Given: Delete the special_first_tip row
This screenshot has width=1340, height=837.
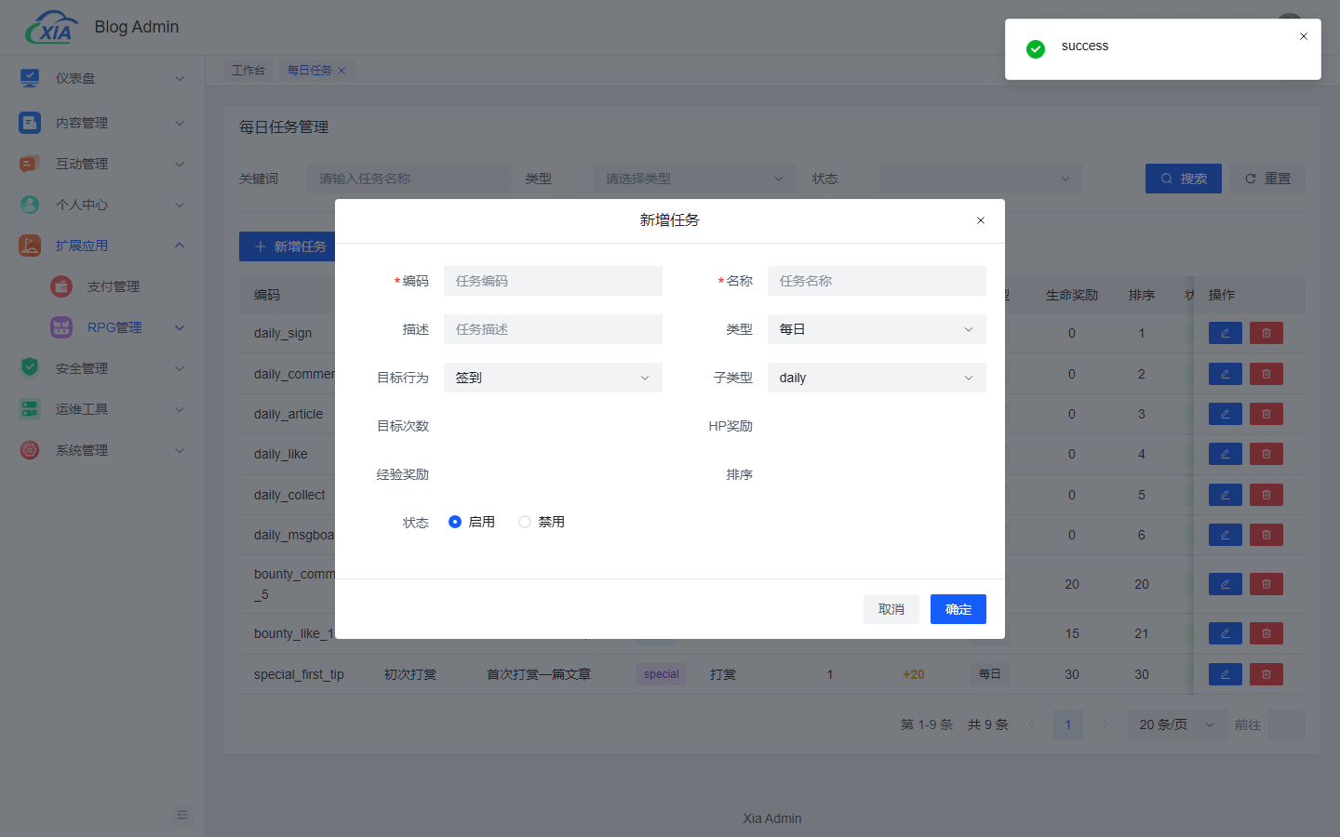Looking at the screenshot, I should (x=1266, y=674).
